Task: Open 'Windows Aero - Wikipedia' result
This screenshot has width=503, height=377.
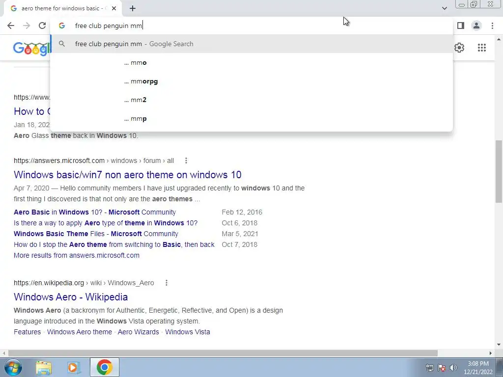Action: [x=71, y=297]
